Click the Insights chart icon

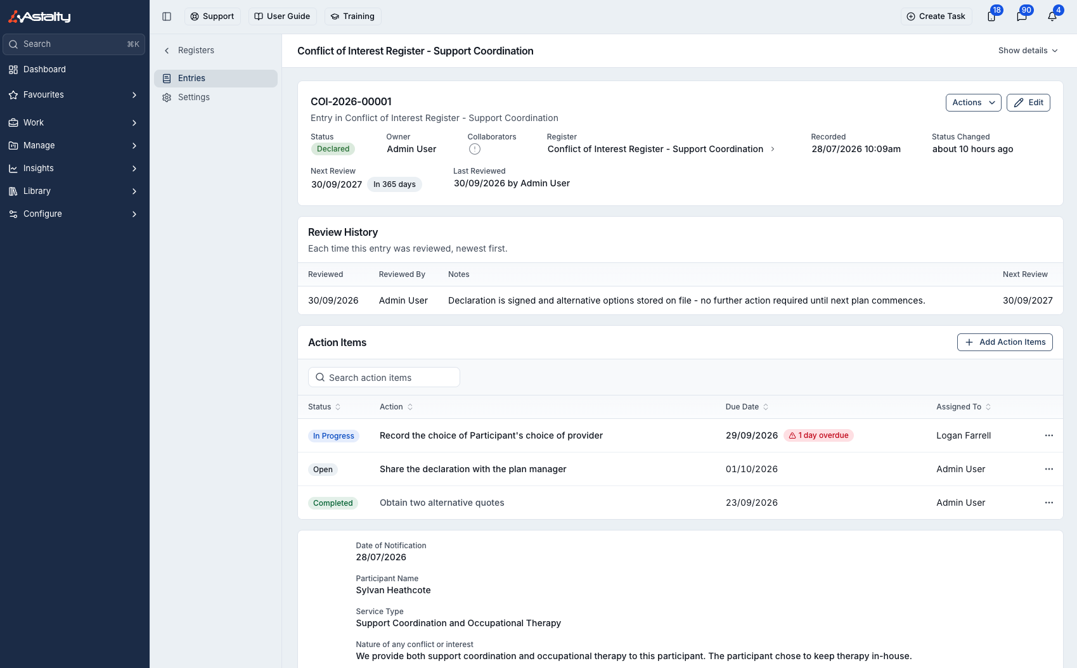point(13,169)
